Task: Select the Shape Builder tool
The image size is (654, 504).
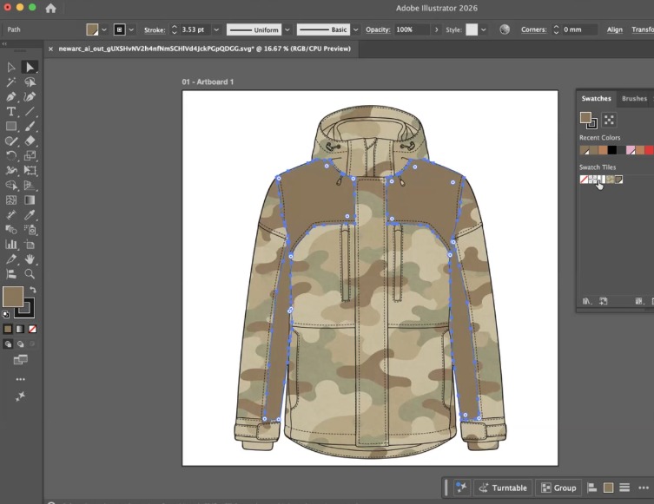Action: [11, 186]
